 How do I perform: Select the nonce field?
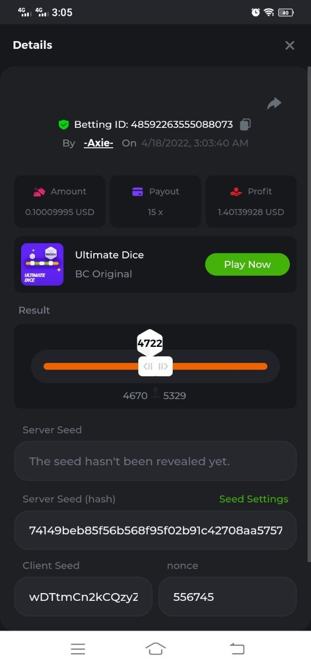point(228,597)
